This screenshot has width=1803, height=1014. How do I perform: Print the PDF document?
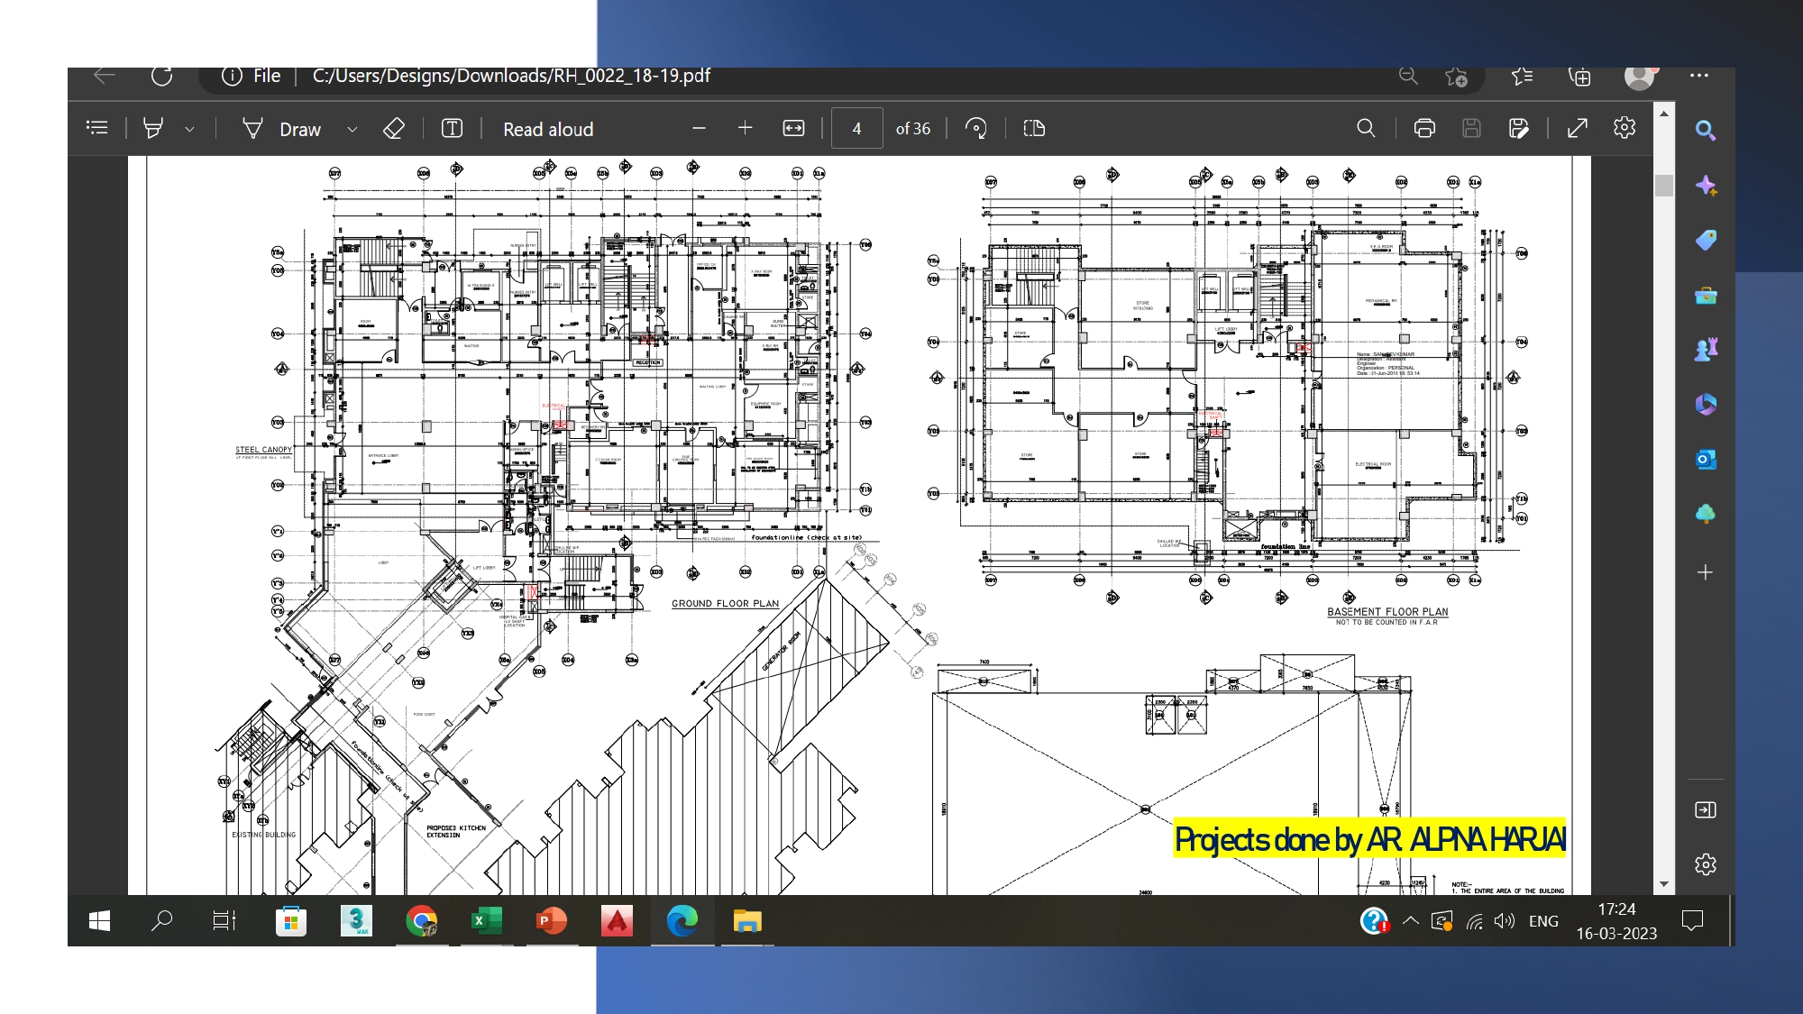click(x=1424, y=128)
